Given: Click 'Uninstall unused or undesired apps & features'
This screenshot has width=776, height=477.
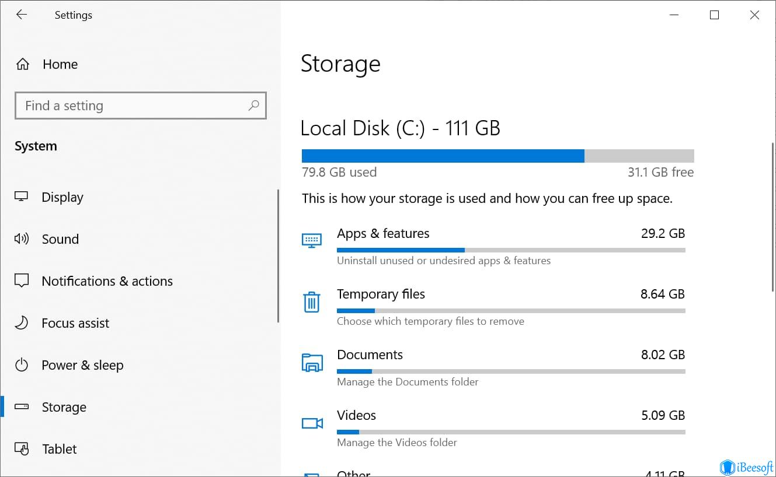Looking at the screenshot, I should click(444, 261).
